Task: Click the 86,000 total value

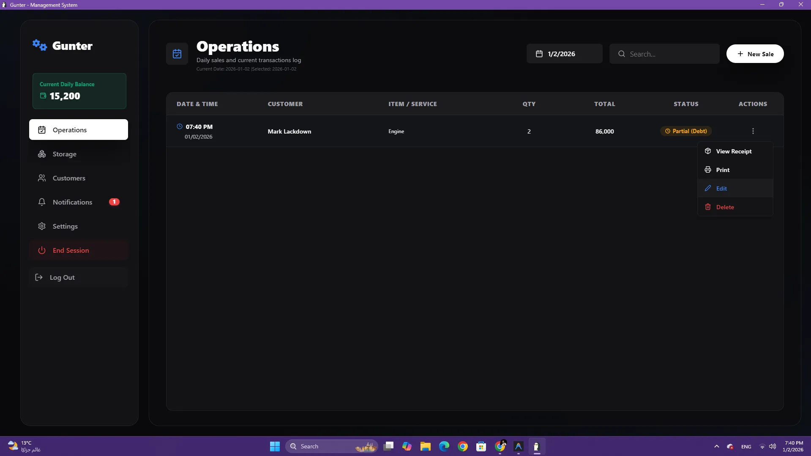Action: tap(605, 131)
